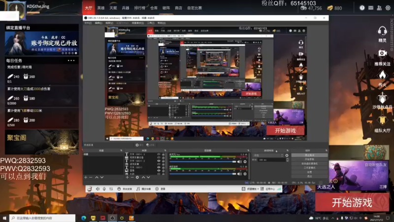Open the 精灵 headset icon
This screenshot has width=394, height=222.
click(382, 31)
